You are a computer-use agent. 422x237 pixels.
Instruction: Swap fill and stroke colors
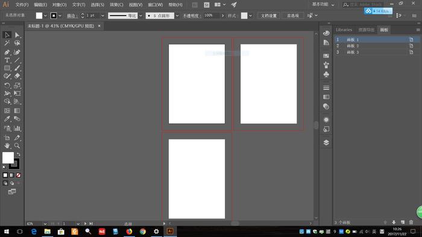coord(18,155)
